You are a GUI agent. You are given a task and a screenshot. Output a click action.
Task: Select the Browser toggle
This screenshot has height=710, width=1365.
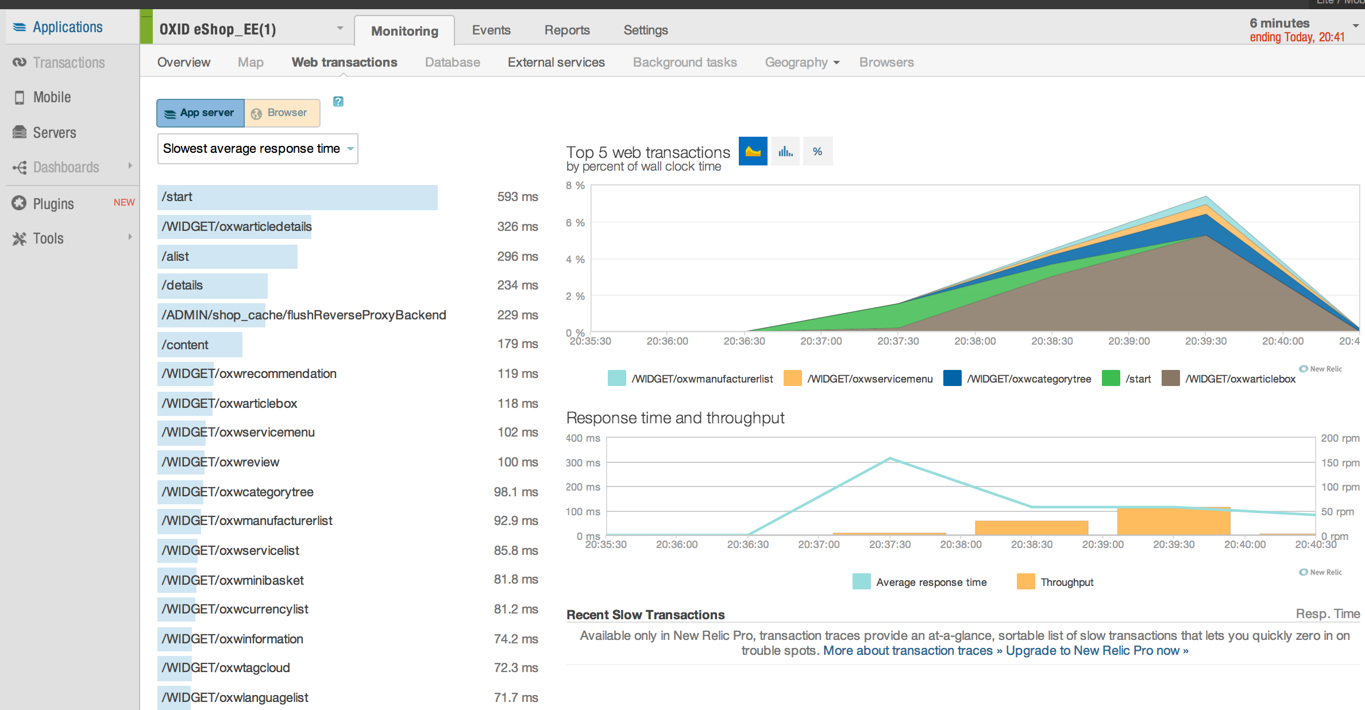pyautogui.click(x=282, y=113)
